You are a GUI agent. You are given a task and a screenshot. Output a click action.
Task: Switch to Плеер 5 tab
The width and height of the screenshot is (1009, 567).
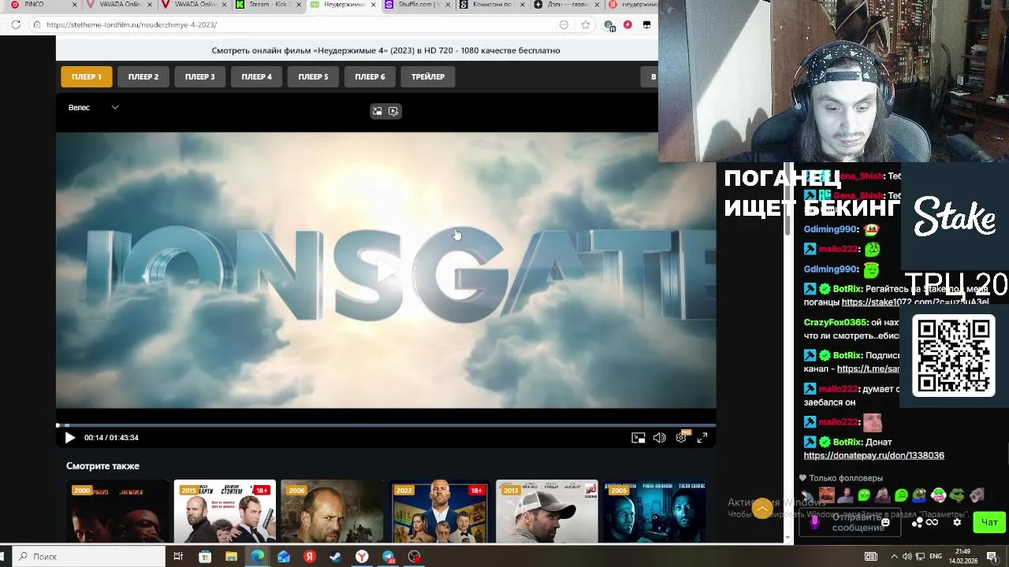pos(313,76)
